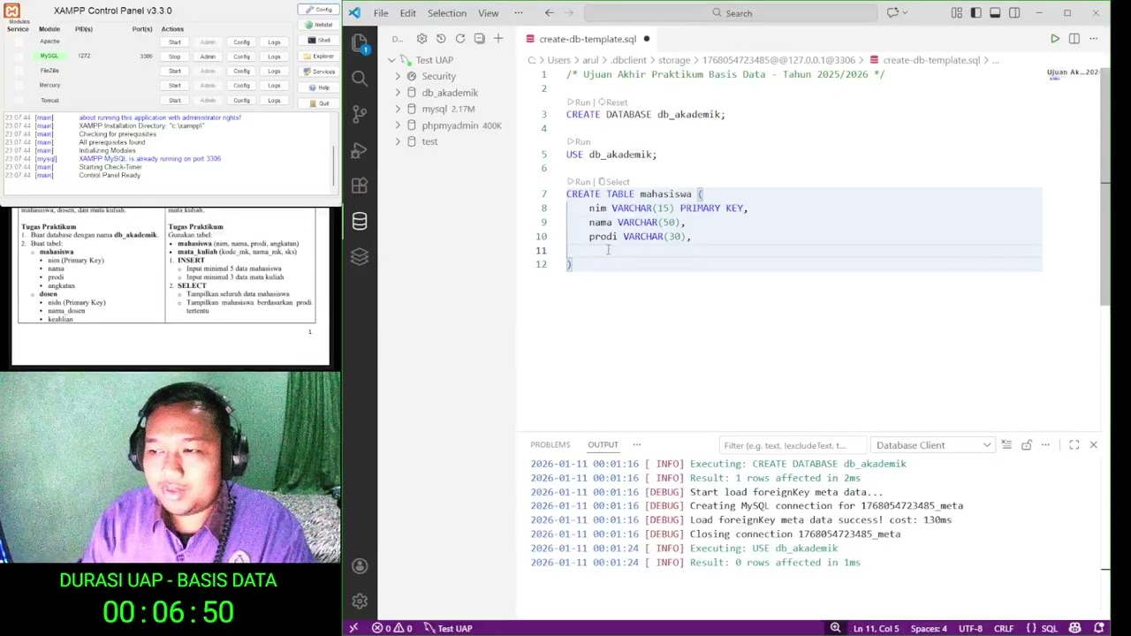Click Run above CREATE DATABASE statement
1131x636 pixels.
pyautogui.click(x=582, y=102)
